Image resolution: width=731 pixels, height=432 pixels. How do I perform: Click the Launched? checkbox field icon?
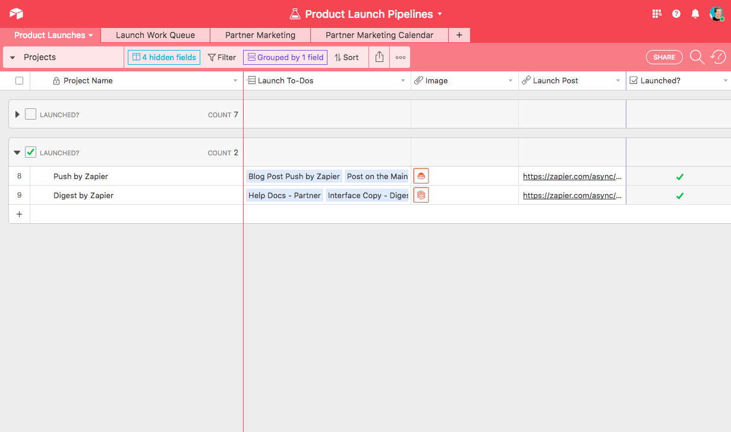[634, 80]
